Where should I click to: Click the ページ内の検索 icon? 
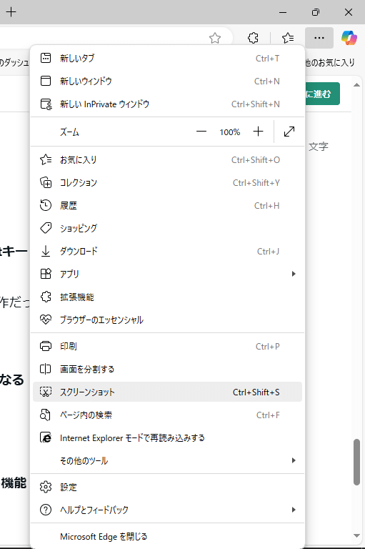pyautogui.click(x=46, y=415)
